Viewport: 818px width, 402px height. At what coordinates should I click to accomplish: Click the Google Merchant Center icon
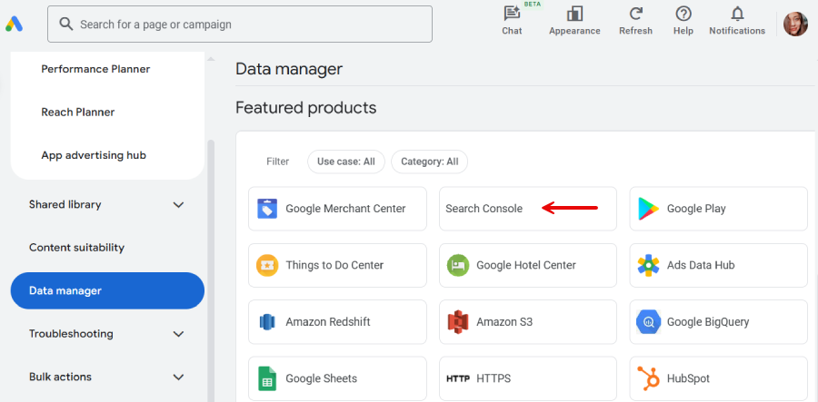[x=267, y=209]
